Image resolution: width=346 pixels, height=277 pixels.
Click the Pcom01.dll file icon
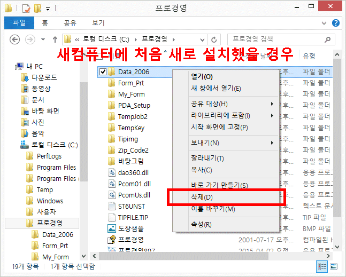[112, 184]
